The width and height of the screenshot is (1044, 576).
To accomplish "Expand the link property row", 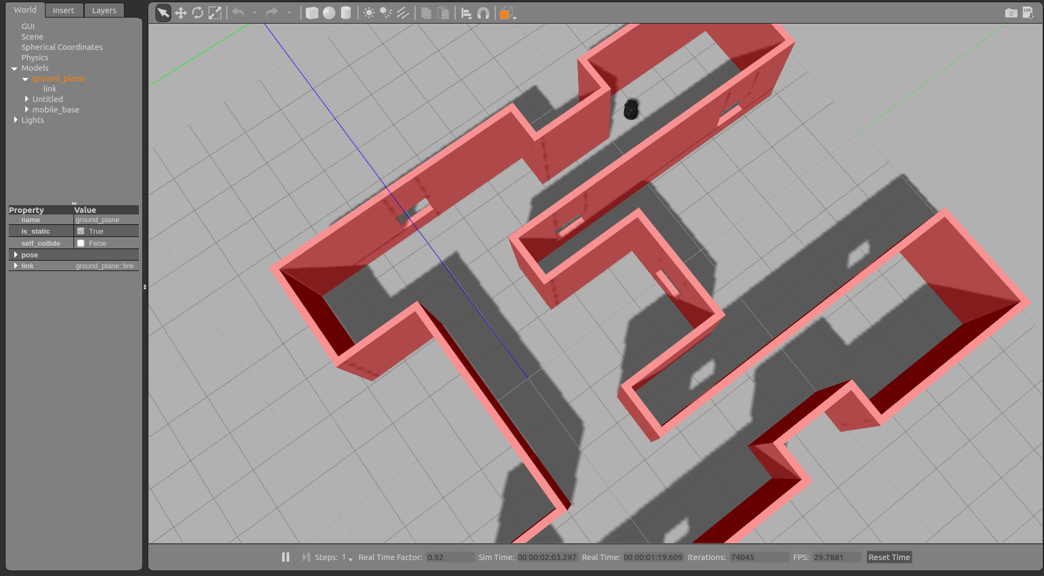I will click(x=15, y=266).
